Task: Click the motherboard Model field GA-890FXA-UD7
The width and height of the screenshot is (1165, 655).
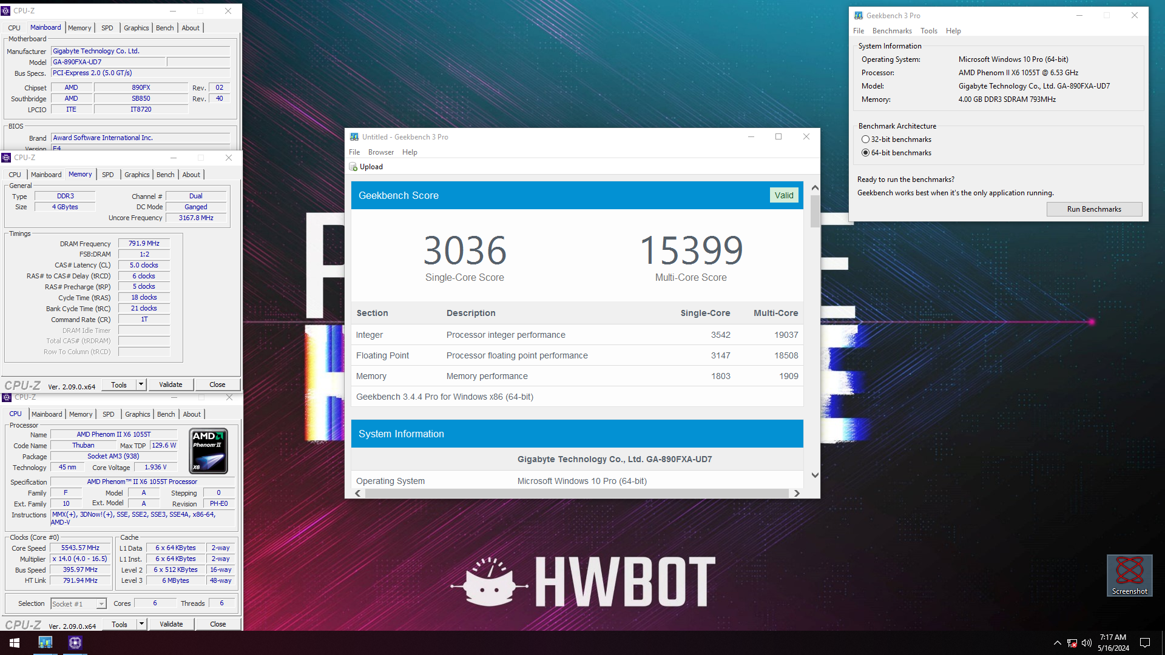Action: tap(108, 62)
